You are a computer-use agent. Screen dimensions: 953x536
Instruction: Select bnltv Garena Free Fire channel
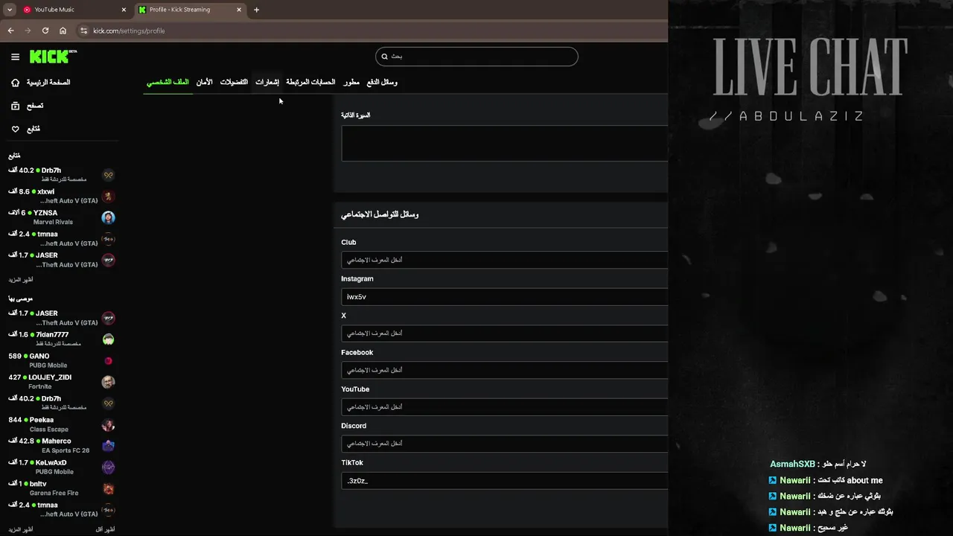coord(38,484)
